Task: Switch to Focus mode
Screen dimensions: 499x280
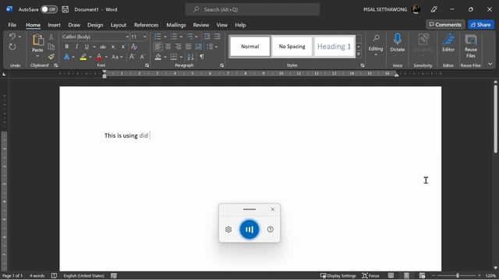Action: tap(370, 275)
